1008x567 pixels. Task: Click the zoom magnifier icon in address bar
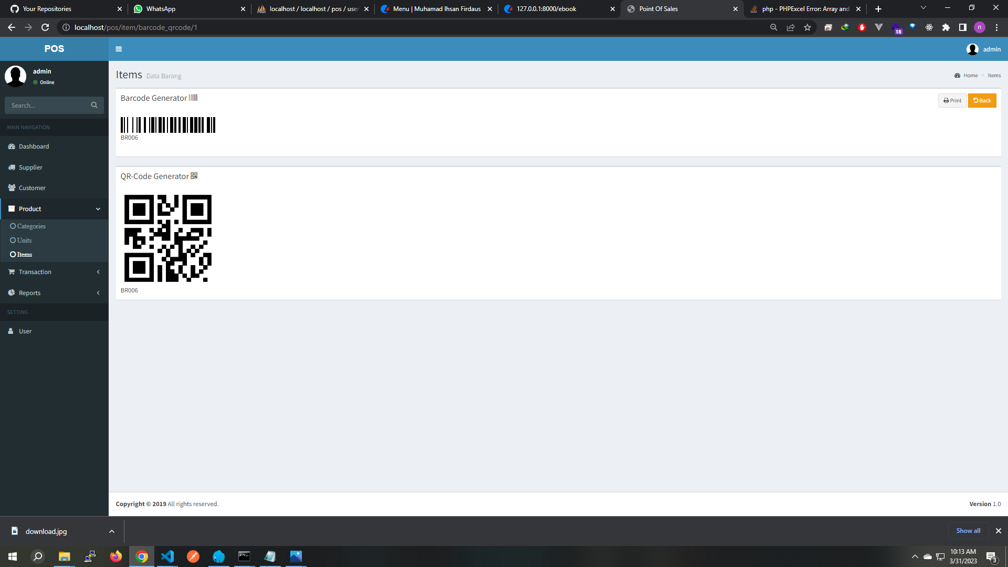773,27
